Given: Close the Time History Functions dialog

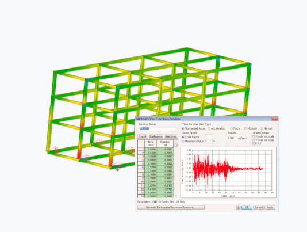Looking at the screenshot, I should 274,119.
